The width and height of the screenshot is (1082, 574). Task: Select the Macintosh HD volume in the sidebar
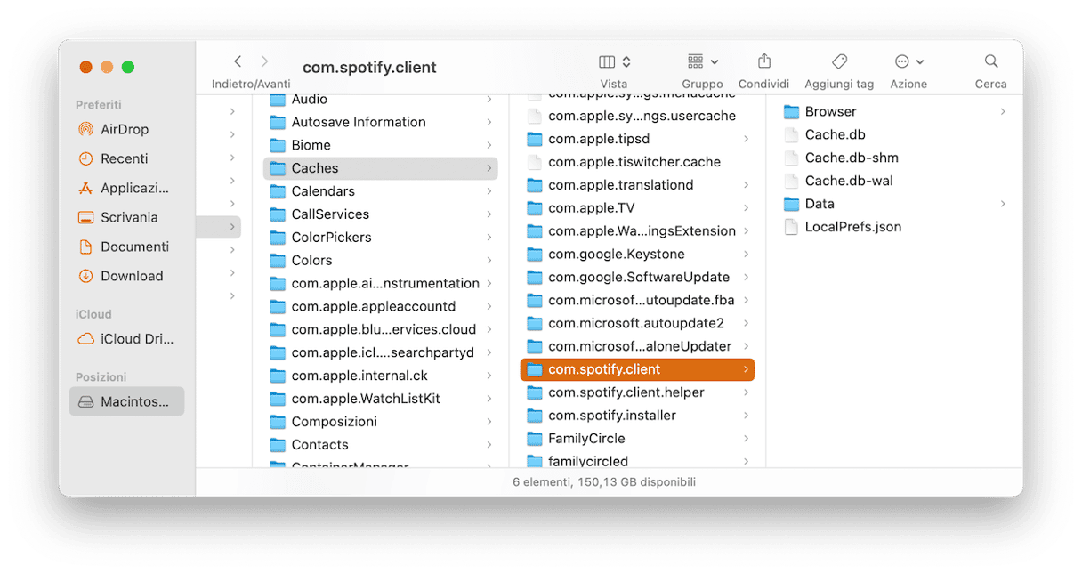click(x=126, y=401)
